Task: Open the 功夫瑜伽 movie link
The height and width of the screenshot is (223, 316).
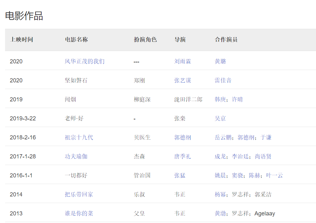Action: point(76,156)
